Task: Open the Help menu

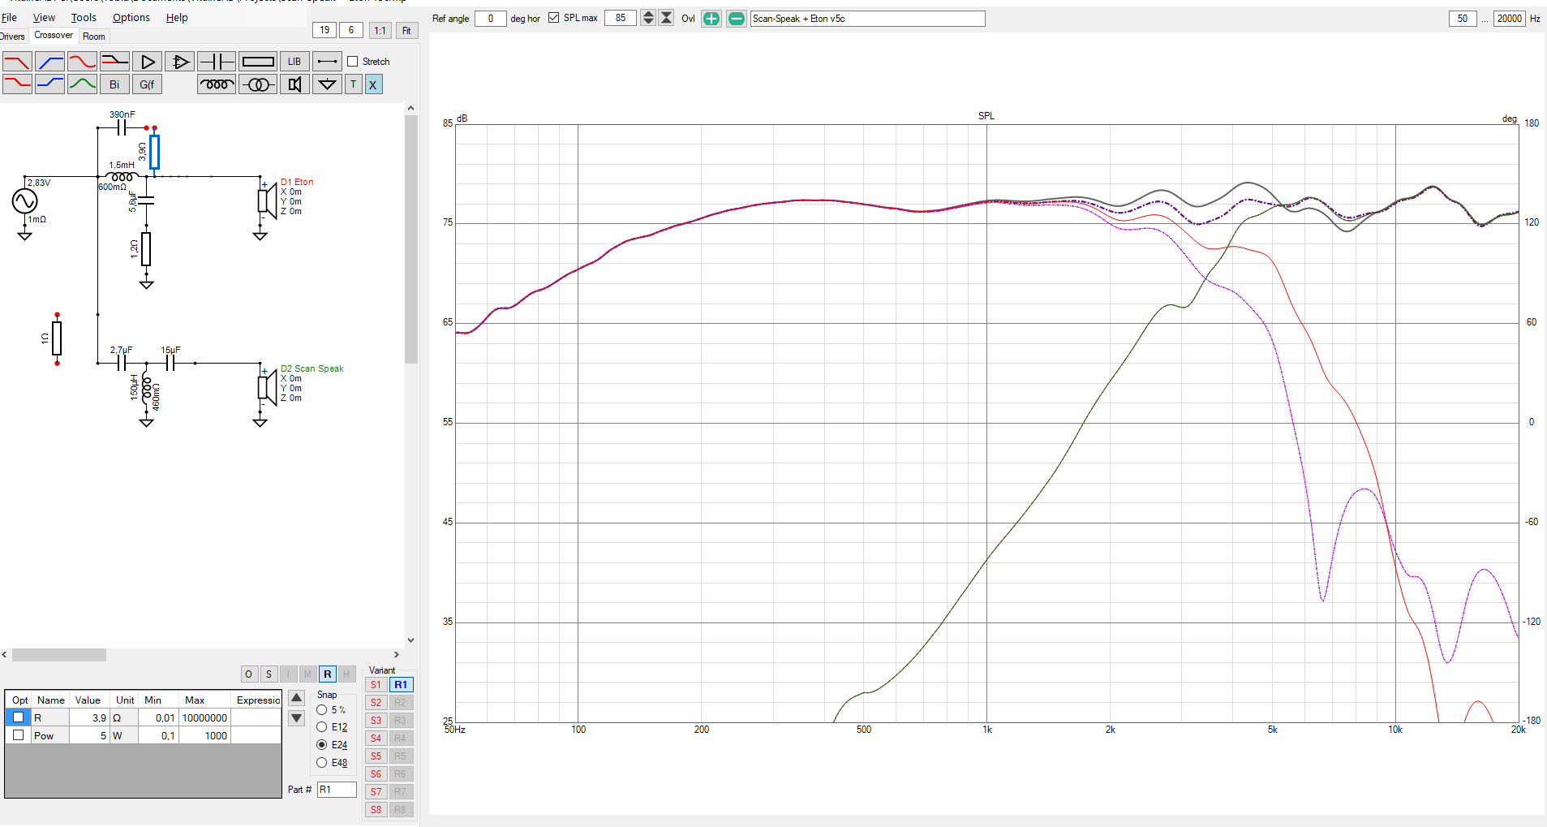Action: (x=177, y=17)
